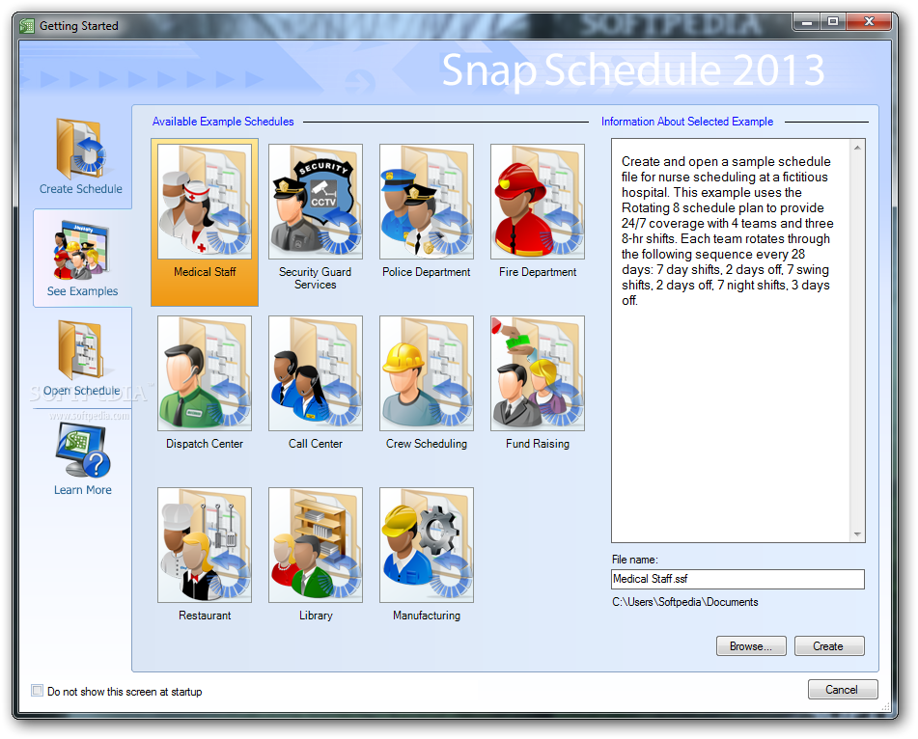This screenshot has width=918, height=739.
Task: Click the example description text area
Action: pyautogui.click(x=731, y=341)
